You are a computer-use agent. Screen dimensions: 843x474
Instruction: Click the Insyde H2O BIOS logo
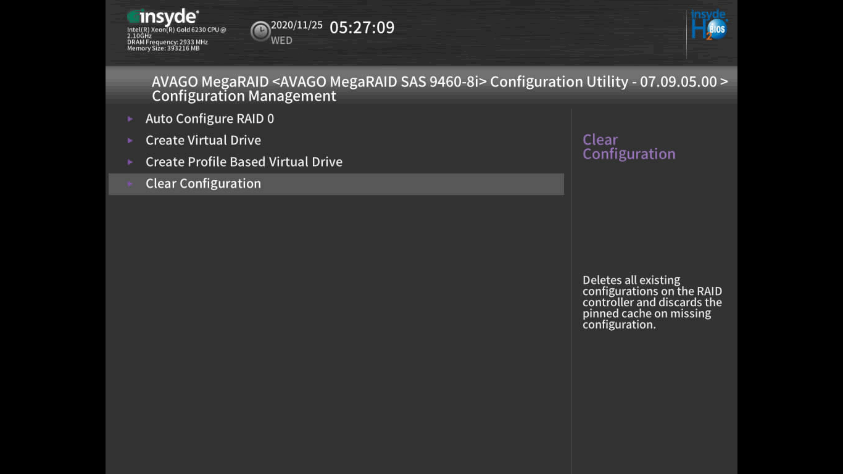pos(708,25)
